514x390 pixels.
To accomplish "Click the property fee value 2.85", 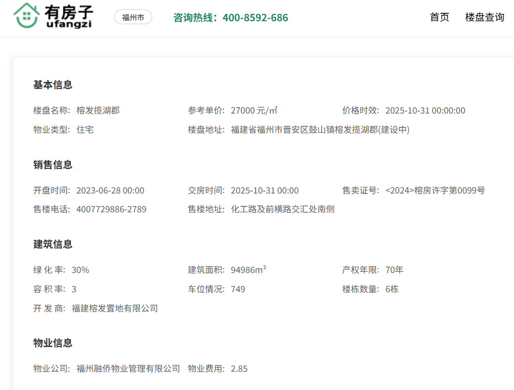I will [x=239, y=369].
